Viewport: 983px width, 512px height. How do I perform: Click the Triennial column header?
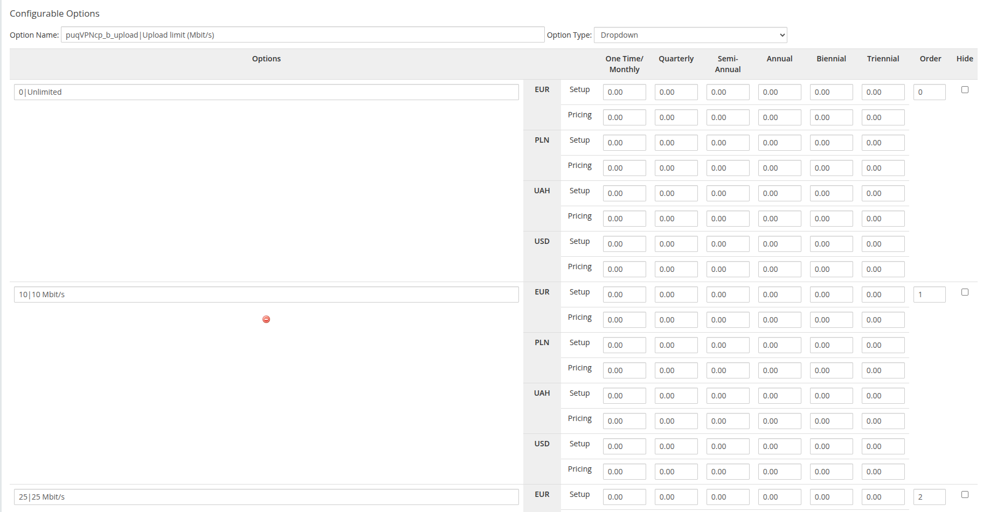883,59
